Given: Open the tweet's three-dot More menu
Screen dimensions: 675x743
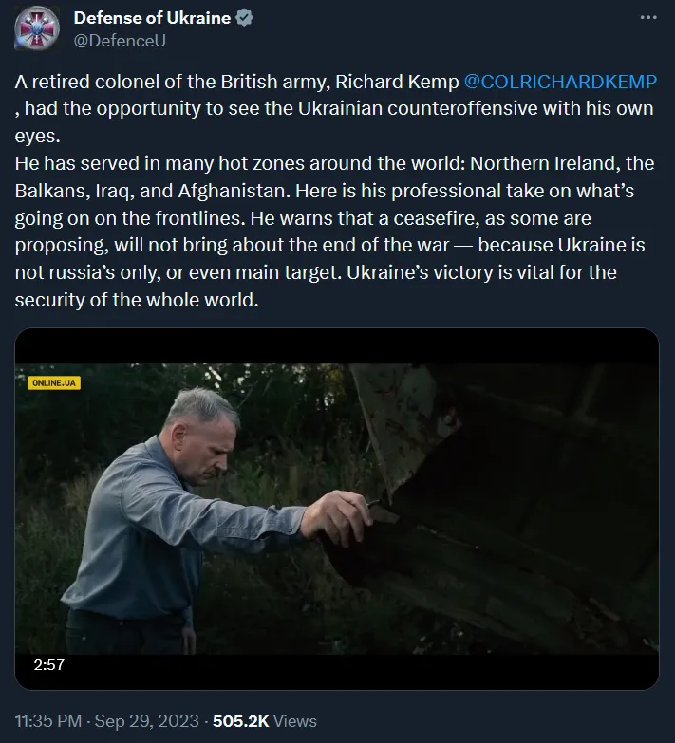Looking at the screenshot, I should coord(648,18).
